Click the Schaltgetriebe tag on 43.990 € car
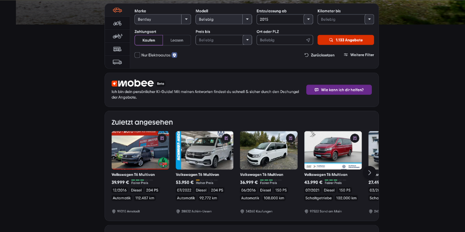 pos(318,198)
